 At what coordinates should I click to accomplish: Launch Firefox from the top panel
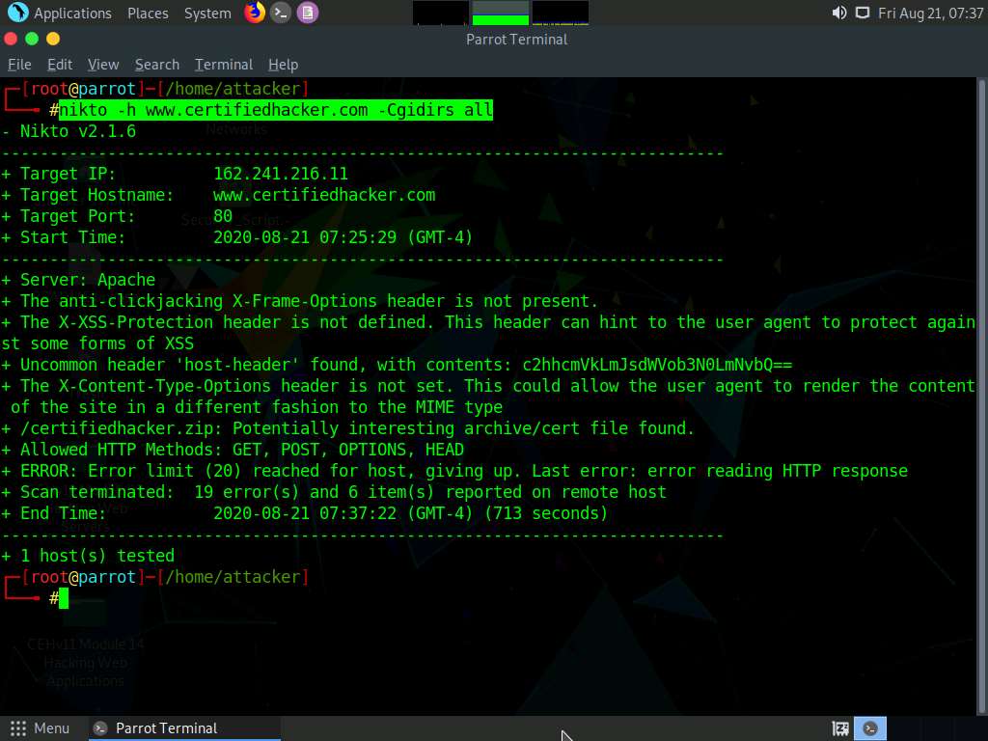click(x=255, y=12)
